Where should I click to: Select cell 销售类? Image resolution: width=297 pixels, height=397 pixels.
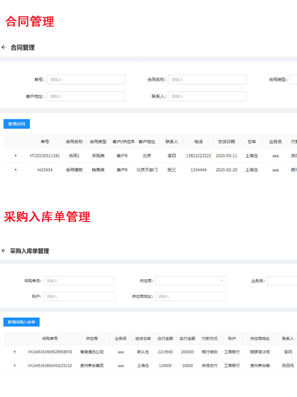(98, 170)
